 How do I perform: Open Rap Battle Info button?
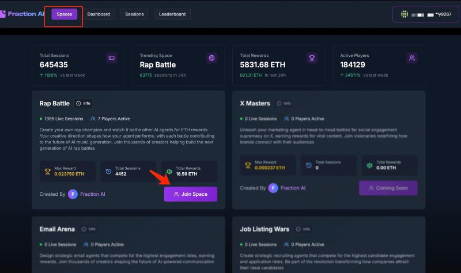[83, 104]
